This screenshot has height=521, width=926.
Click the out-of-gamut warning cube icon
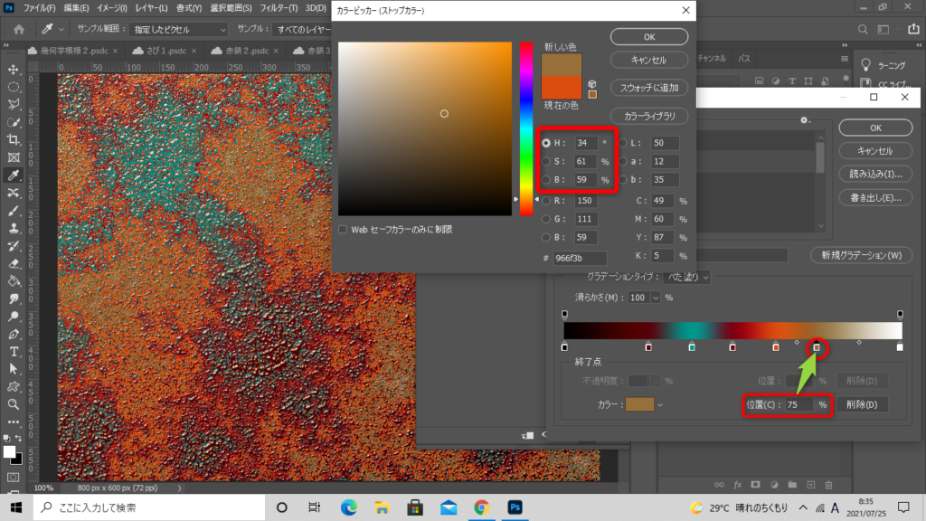click(592, 84)
